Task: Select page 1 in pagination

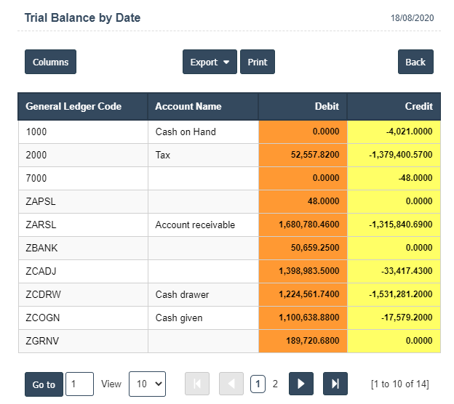Action: [258, 384]
